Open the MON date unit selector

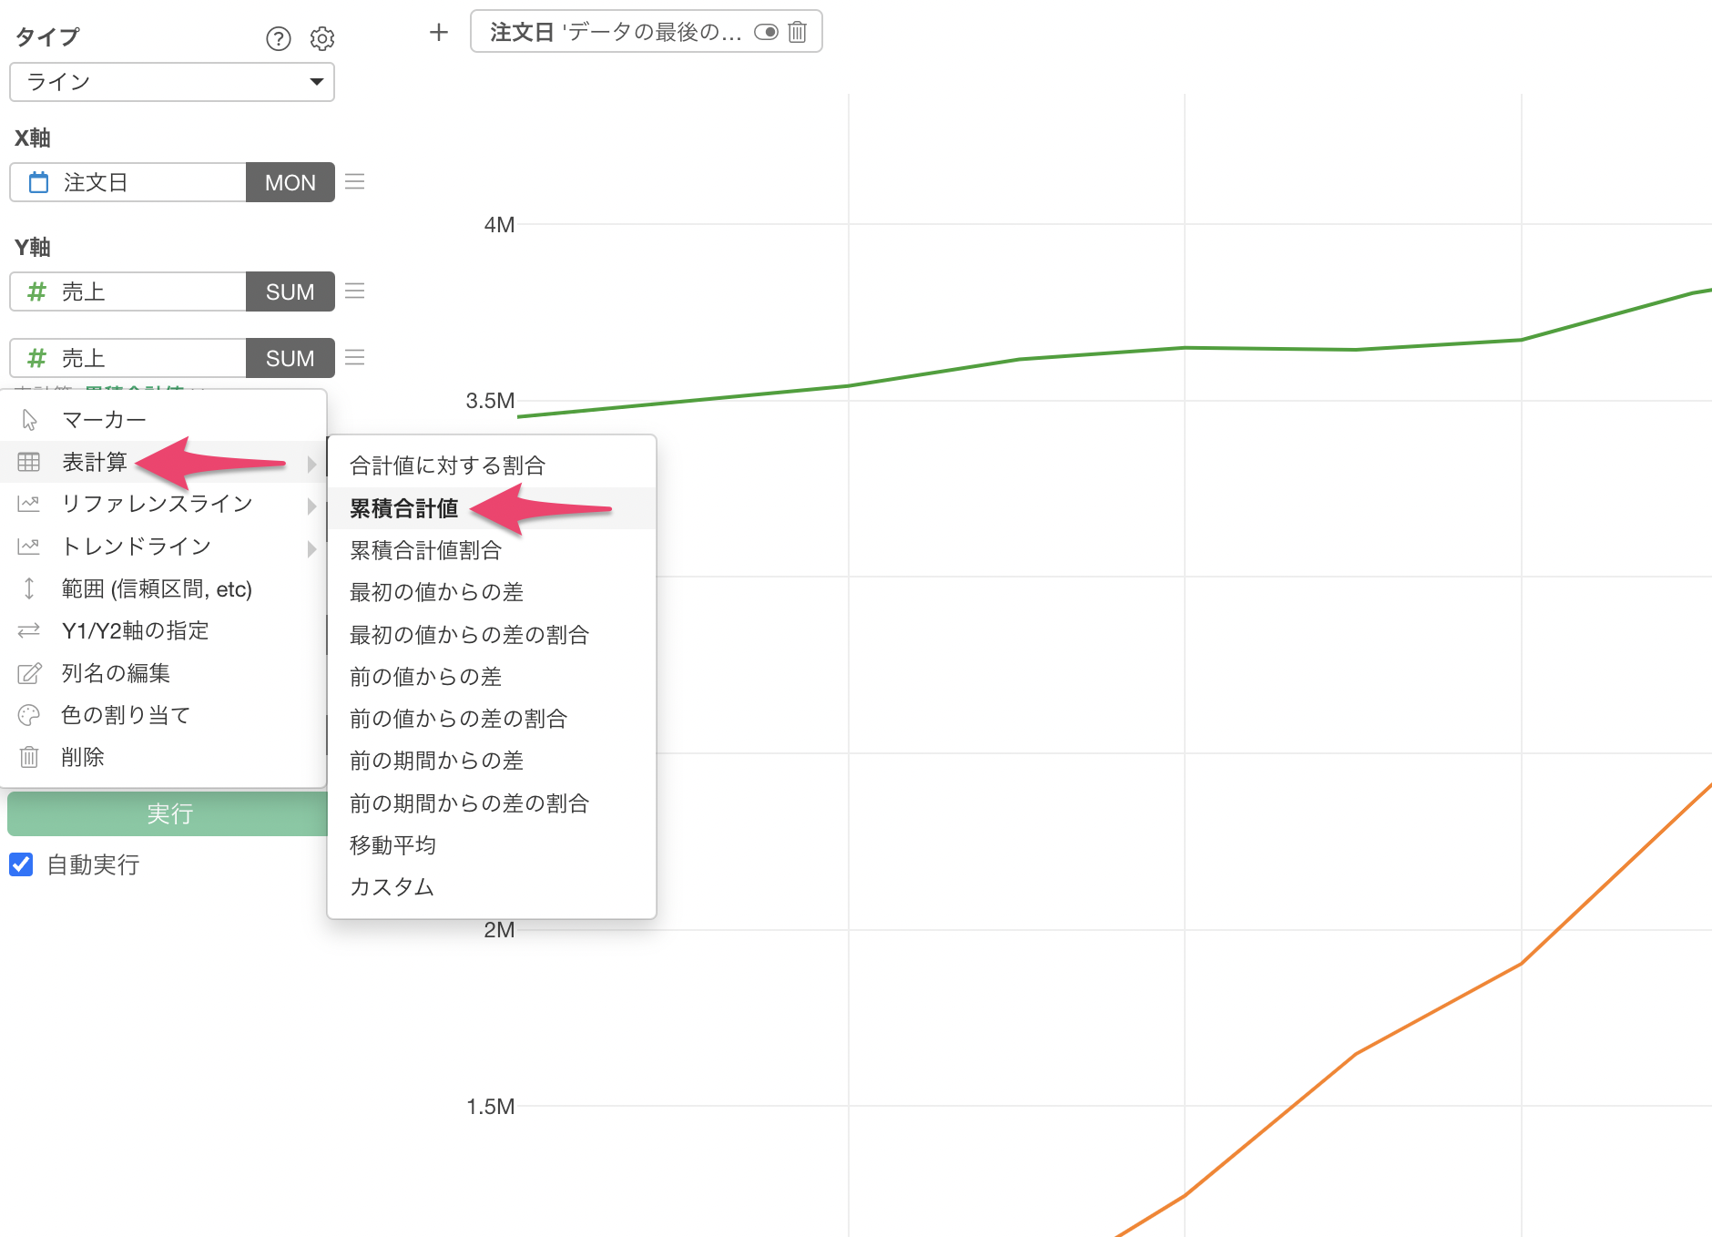pos(290,182)
